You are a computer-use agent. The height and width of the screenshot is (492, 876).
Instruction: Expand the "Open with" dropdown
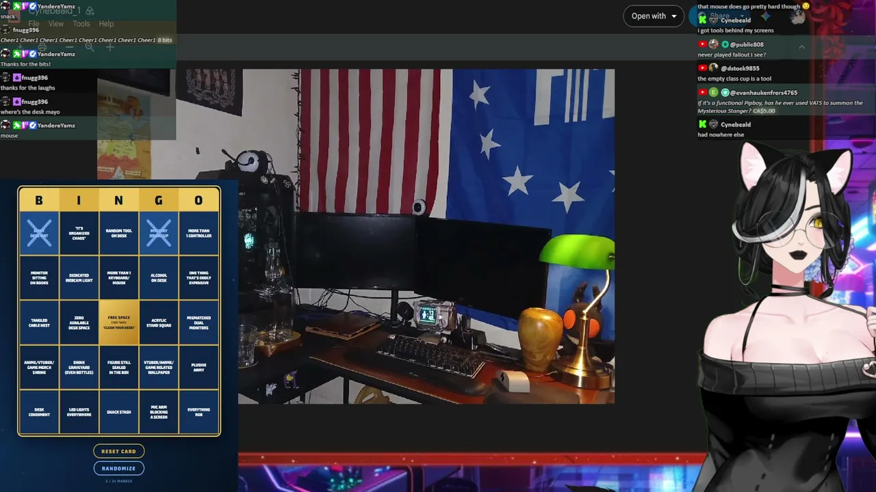tap(654, 16)
